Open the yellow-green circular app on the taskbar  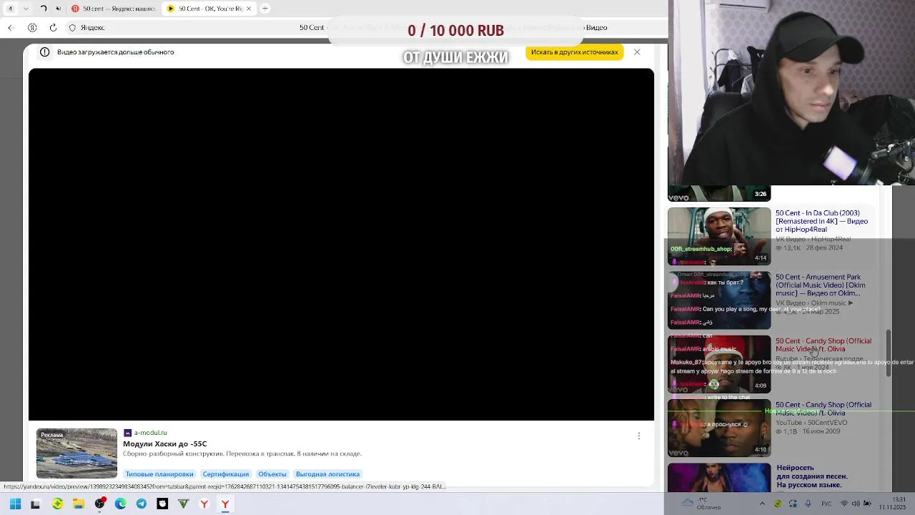pyautogui.click(x=57, y=504)
